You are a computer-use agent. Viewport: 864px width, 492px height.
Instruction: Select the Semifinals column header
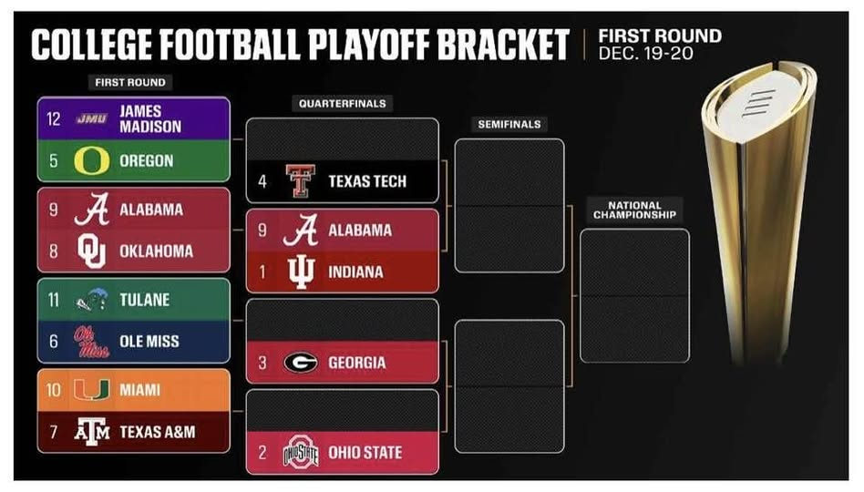509,124
